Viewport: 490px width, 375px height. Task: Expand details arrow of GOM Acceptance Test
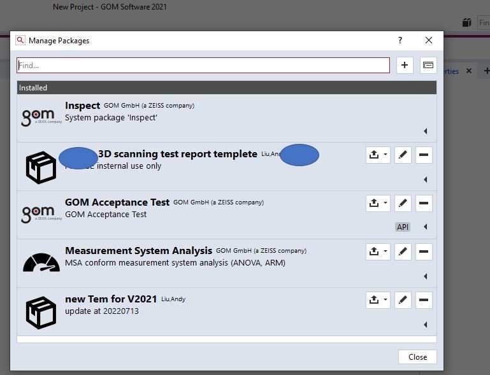point(426,227)
